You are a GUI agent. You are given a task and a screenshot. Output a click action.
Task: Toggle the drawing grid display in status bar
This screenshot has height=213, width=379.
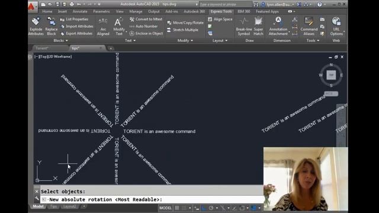177,208
